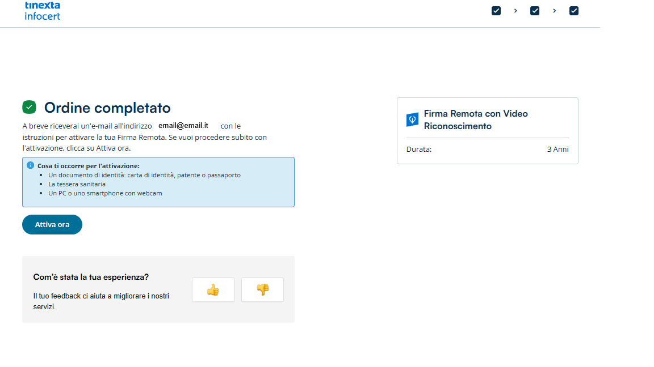Click the chevron after the first step
654x367 pixels.
point(515,11)
